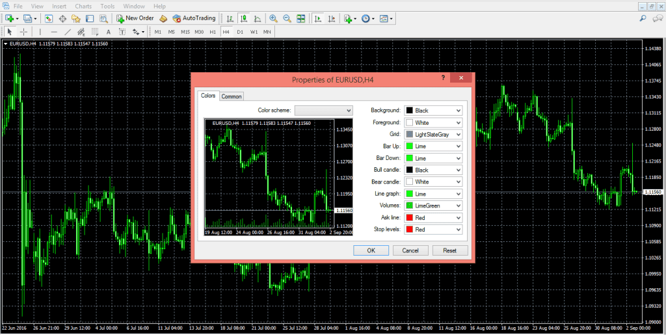Open the MetaEditor book icon

coord(163,18)
